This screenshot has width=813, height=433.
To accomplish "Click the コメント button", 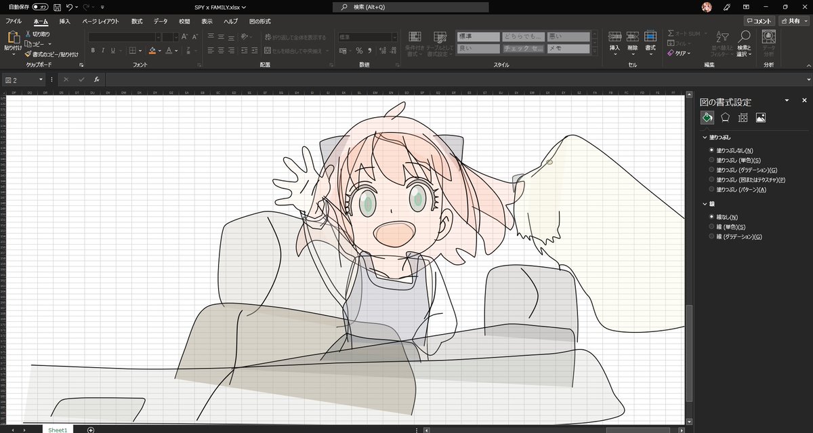I will coord(759,21).
